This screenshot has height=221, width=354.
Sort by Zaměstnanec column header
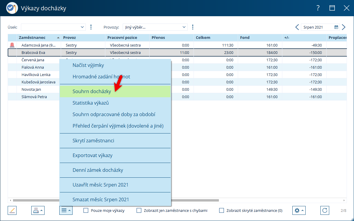pyautogui.click(x=39, y=38)
